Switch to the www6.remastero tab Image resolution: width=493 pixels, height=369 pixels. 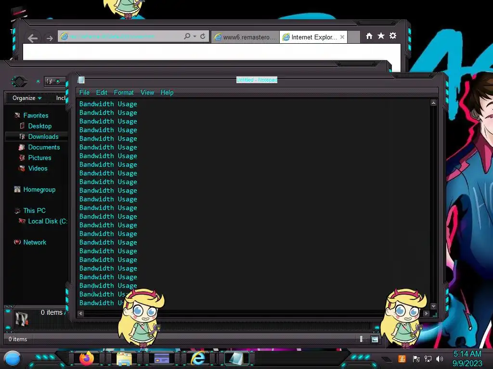[x=245, y=37]
